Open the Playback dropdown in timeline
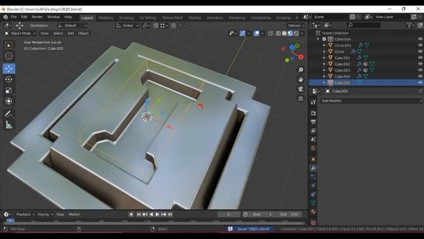This screenshot has width=424, height=239. [x=25, y=214]
